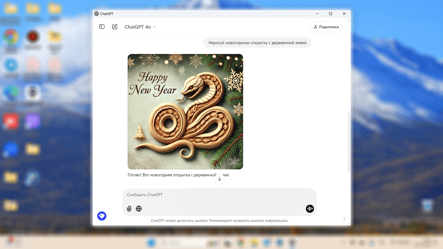The image size is (443, 249).
Task: Open help question mark button
Action: point(344,219)
